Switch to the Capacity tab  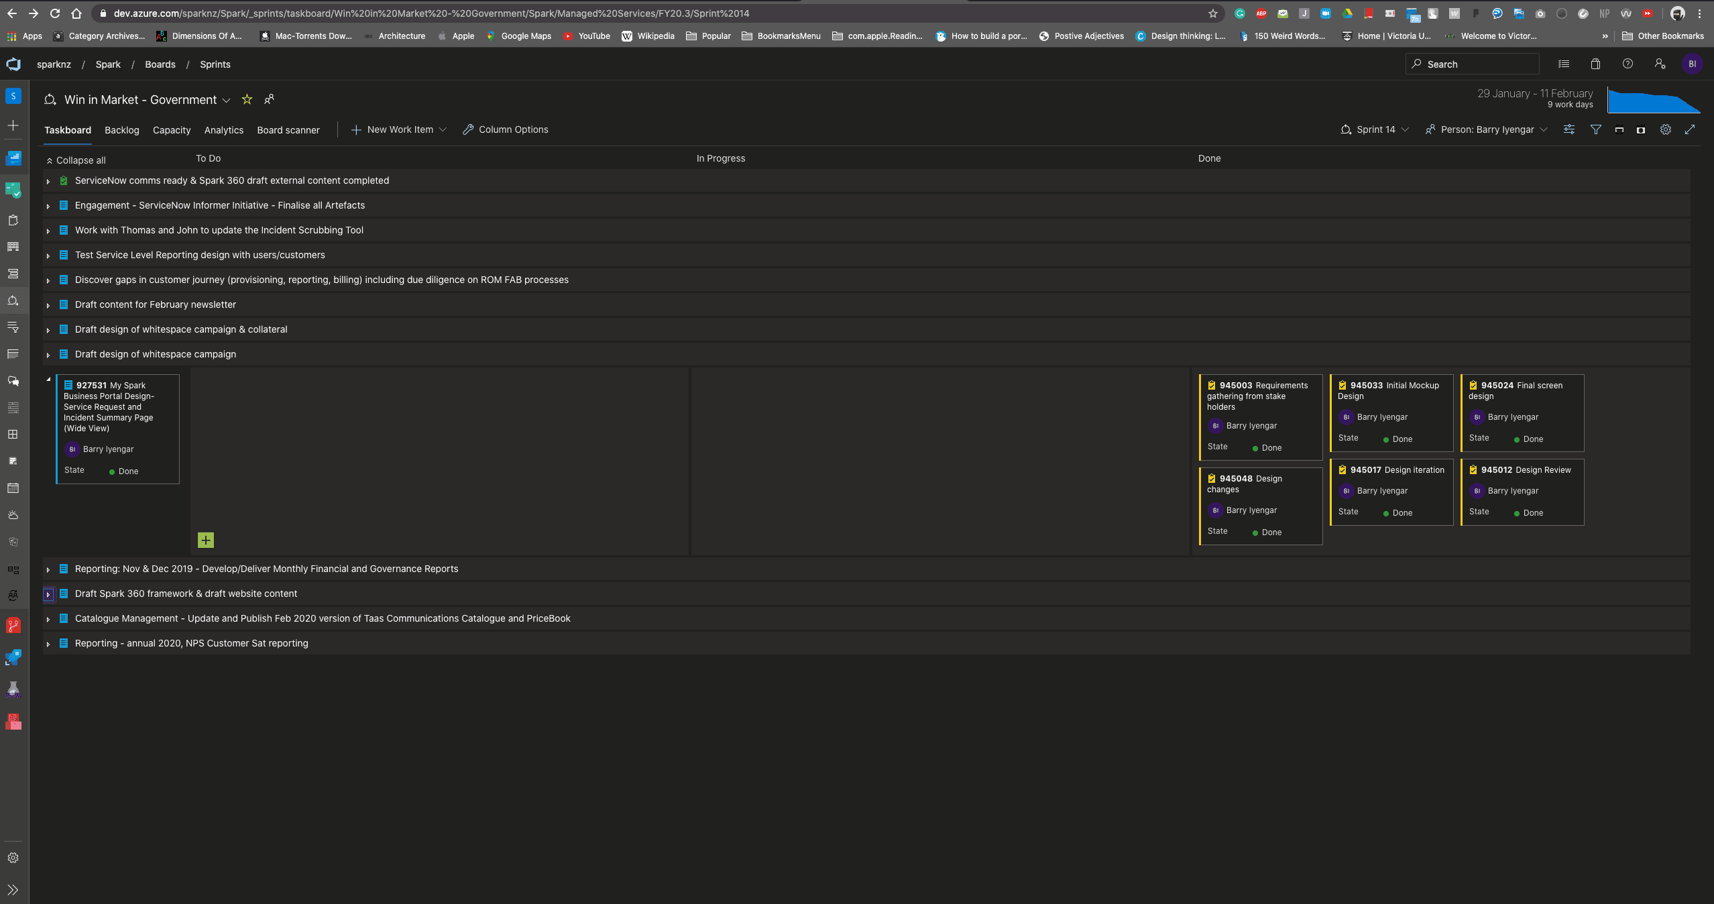172,130
